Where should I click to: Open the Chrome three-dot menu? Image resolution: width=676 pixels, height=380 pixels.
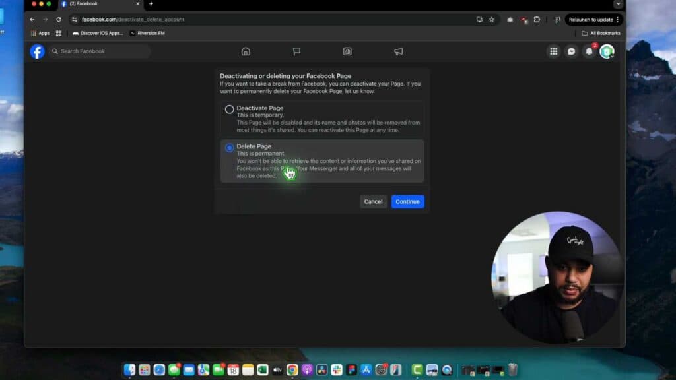coord(618,19)
